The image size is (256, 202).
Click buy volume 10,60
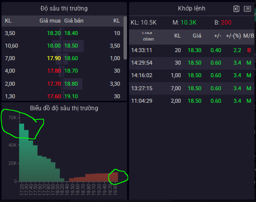point(12,46)
